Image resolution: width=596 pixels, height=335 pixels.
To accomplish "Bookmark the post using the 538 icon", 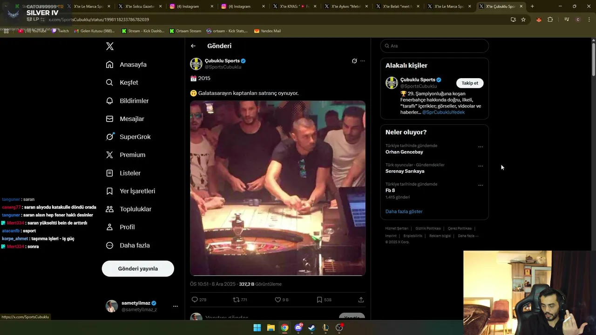I will (x=324, y=300).
